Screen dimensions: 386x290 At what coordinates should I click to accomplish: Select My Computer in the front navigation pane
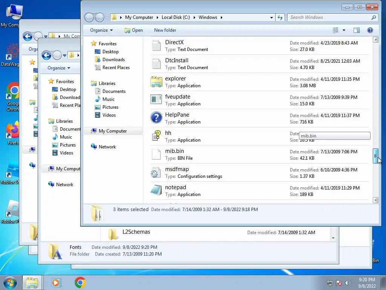click(113, 131)
